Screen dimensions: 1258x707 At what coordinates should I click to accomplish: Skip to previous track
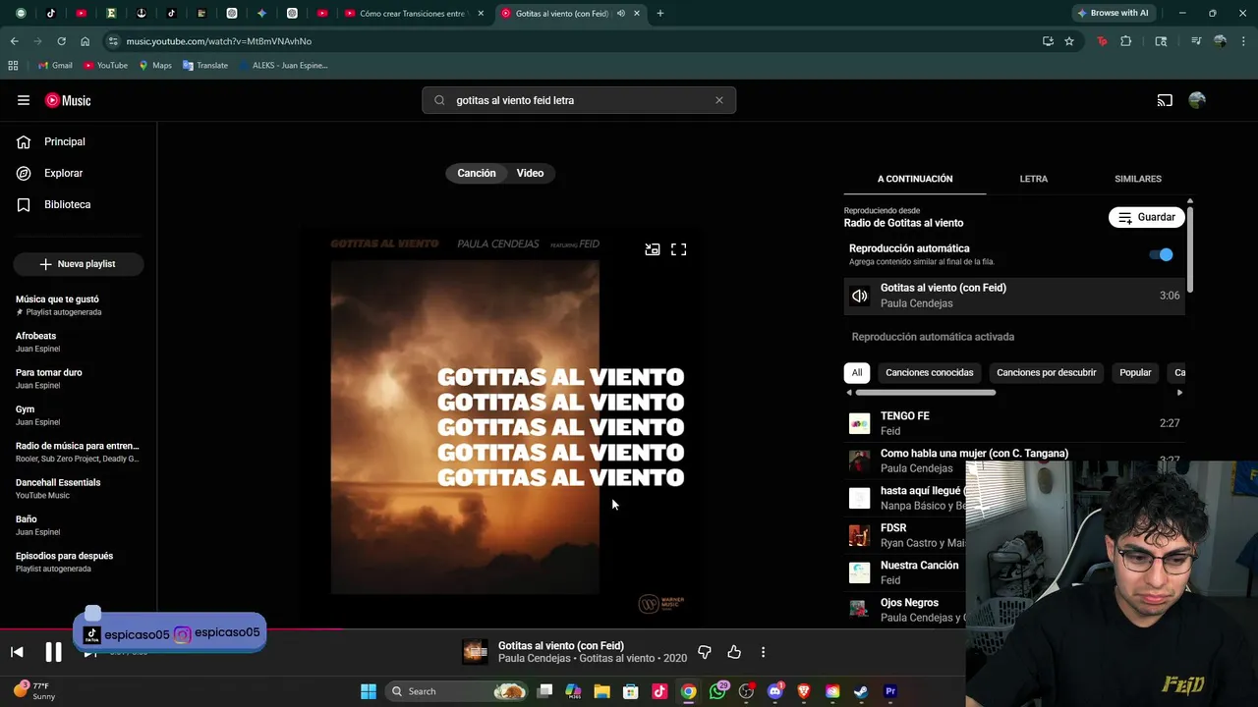click(17, 652)
